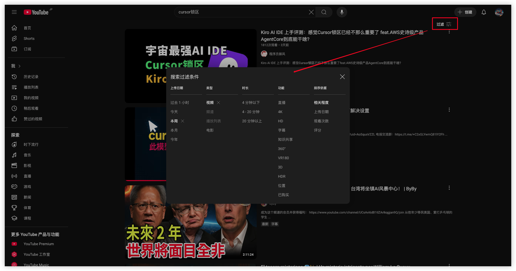Screen dimensions: 516x271
Task: Open 课程 courses in sidebar
Action: (x=36, y=218)
